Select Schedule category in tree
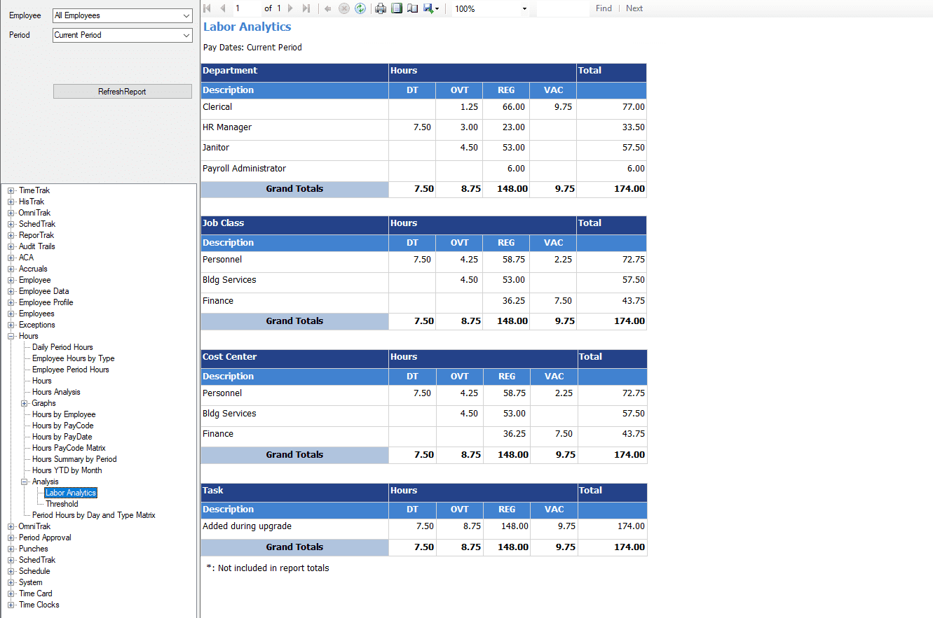The height and width of the screenshot is (618, 933). (34, 571)
